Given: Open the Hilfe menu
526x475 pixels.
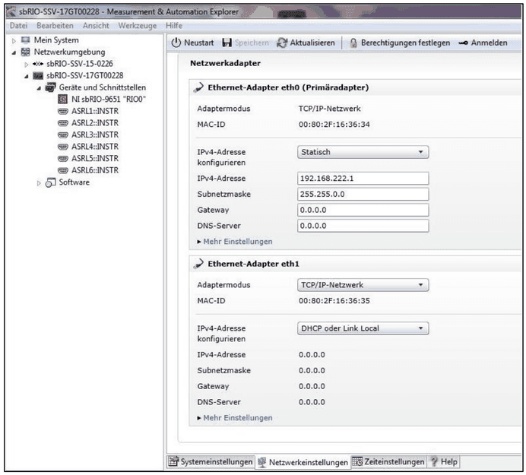Looking at the screenshot, I should (x=174, y=26).
